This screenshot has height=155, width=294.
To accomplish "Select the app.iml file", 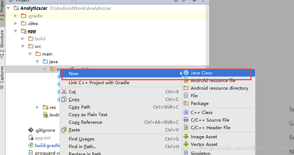I will coord(43,138).
